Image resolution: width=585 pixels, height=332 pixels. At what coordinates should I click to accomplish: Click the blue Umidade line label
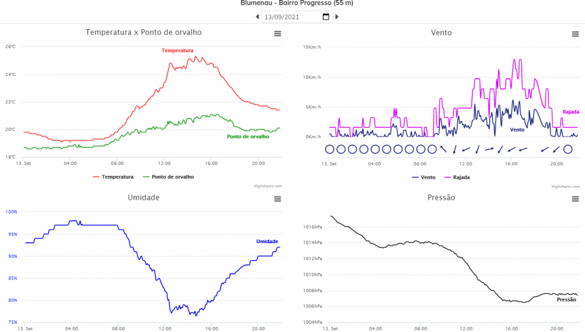pyautogui.click(x=267, y=241)
